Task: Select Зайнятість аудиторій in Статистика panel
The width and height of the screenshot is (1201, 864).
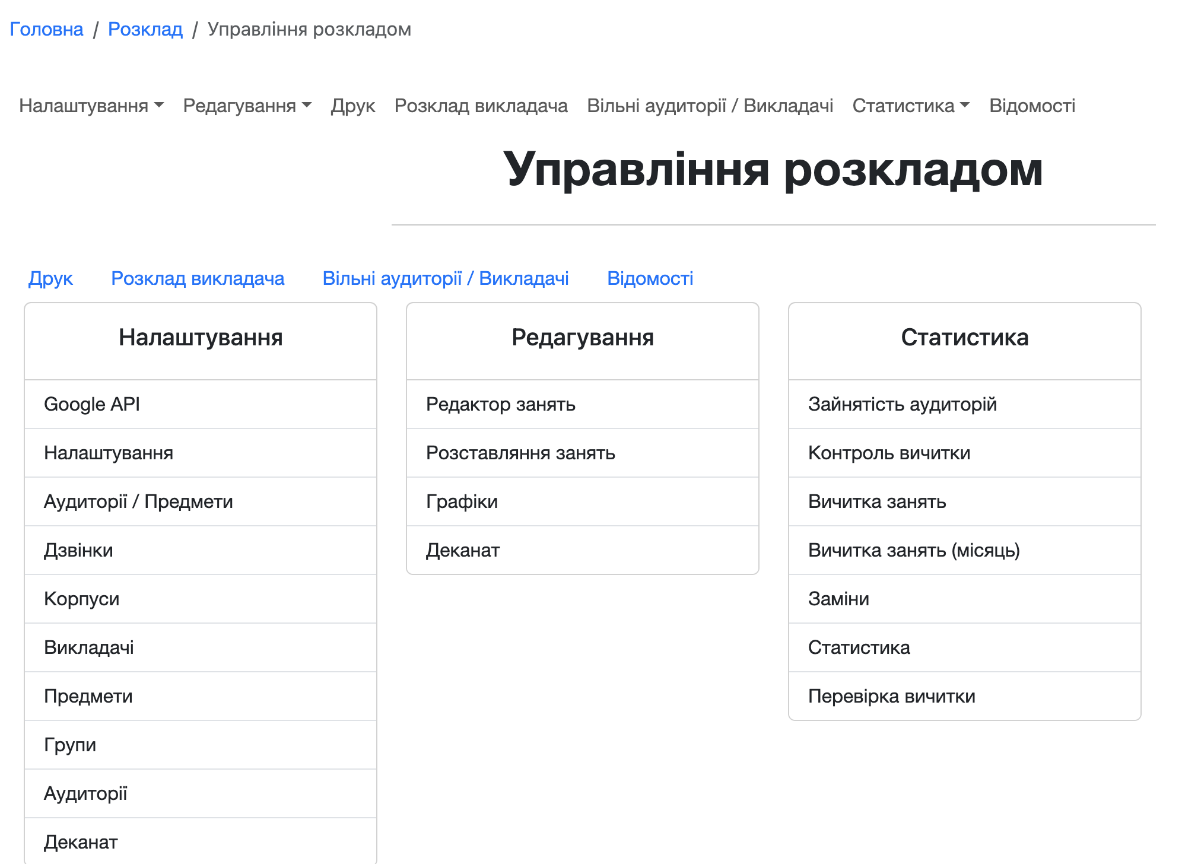Action: (902, 404)
